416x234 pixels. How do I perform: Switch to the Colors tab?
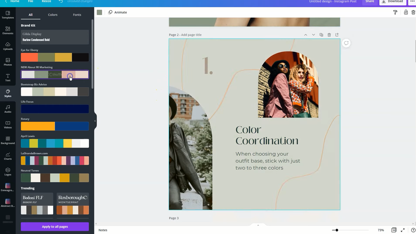(53, 15)
